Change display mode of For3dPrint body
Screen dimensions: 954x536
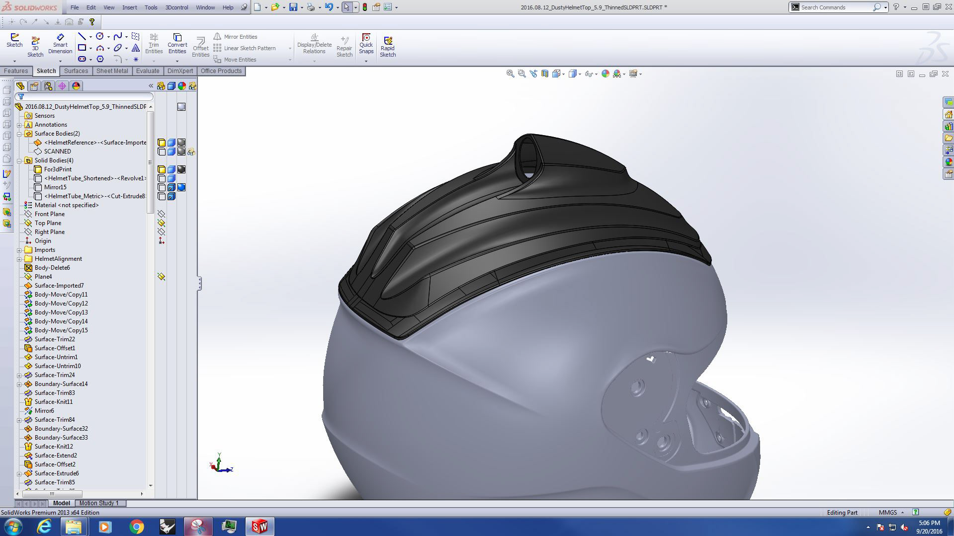pos(172,169)
